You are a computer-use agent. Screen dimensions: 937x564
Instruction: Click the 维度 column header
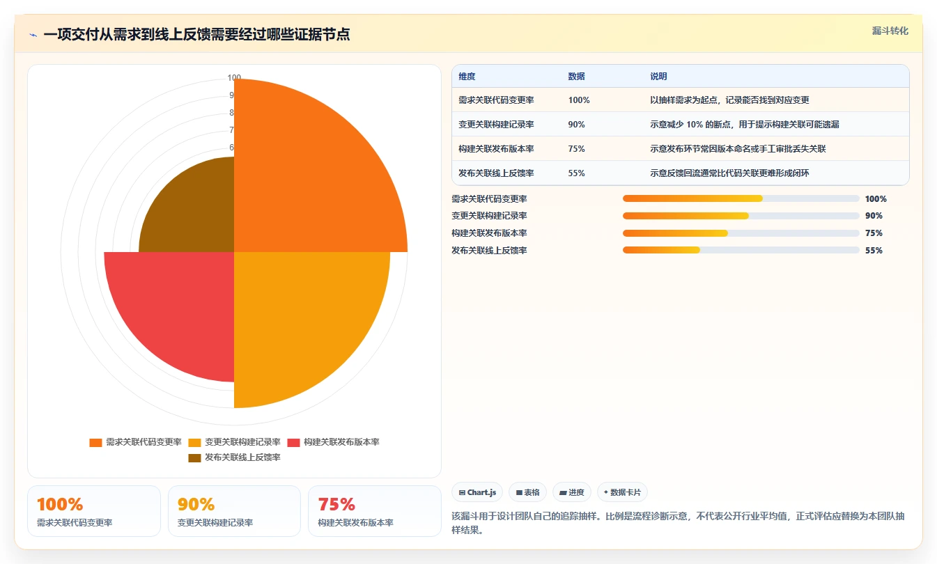coord(467,77)
